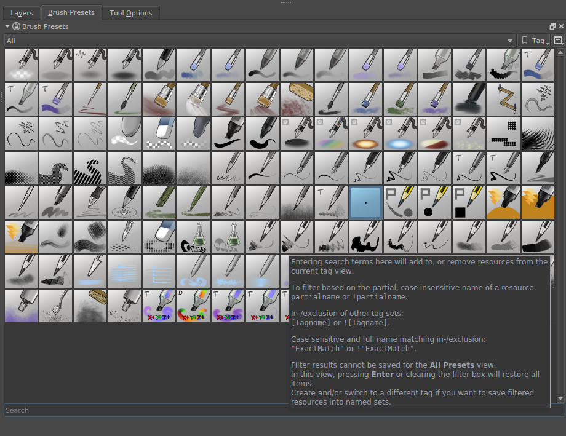The image size is (566, 436).
Task: Choose the yellow zigzag brush preset
Action: [x=503, y=100]
